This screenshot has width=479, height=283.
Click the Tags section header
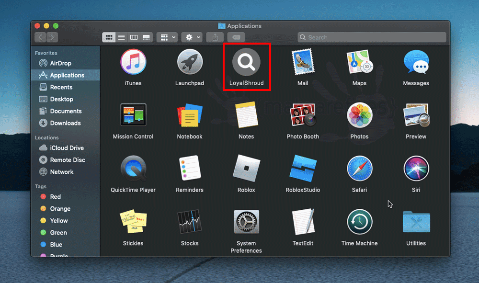click(41, 187)
